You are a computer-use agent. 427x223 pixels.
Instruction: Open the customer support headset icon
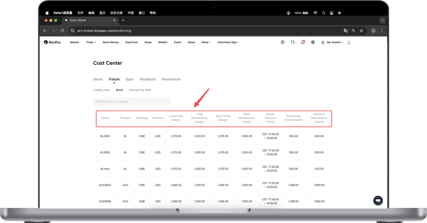pyautogui.click(x=293, y=42)
